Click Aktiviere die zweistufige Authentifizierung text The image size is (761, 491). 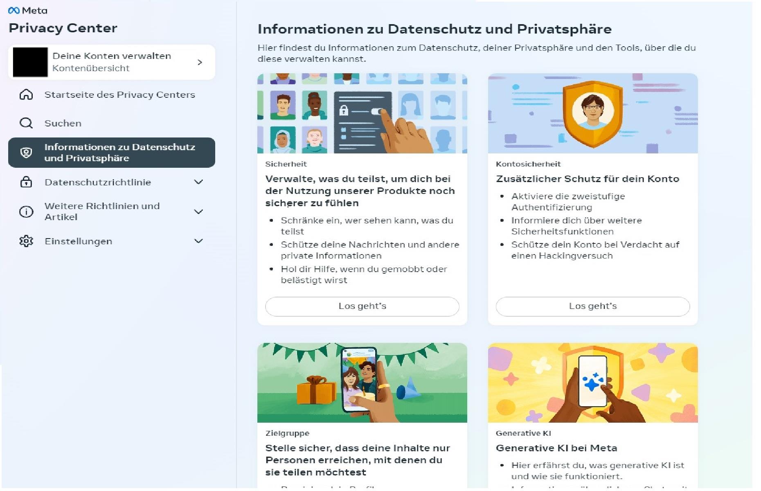568,202
